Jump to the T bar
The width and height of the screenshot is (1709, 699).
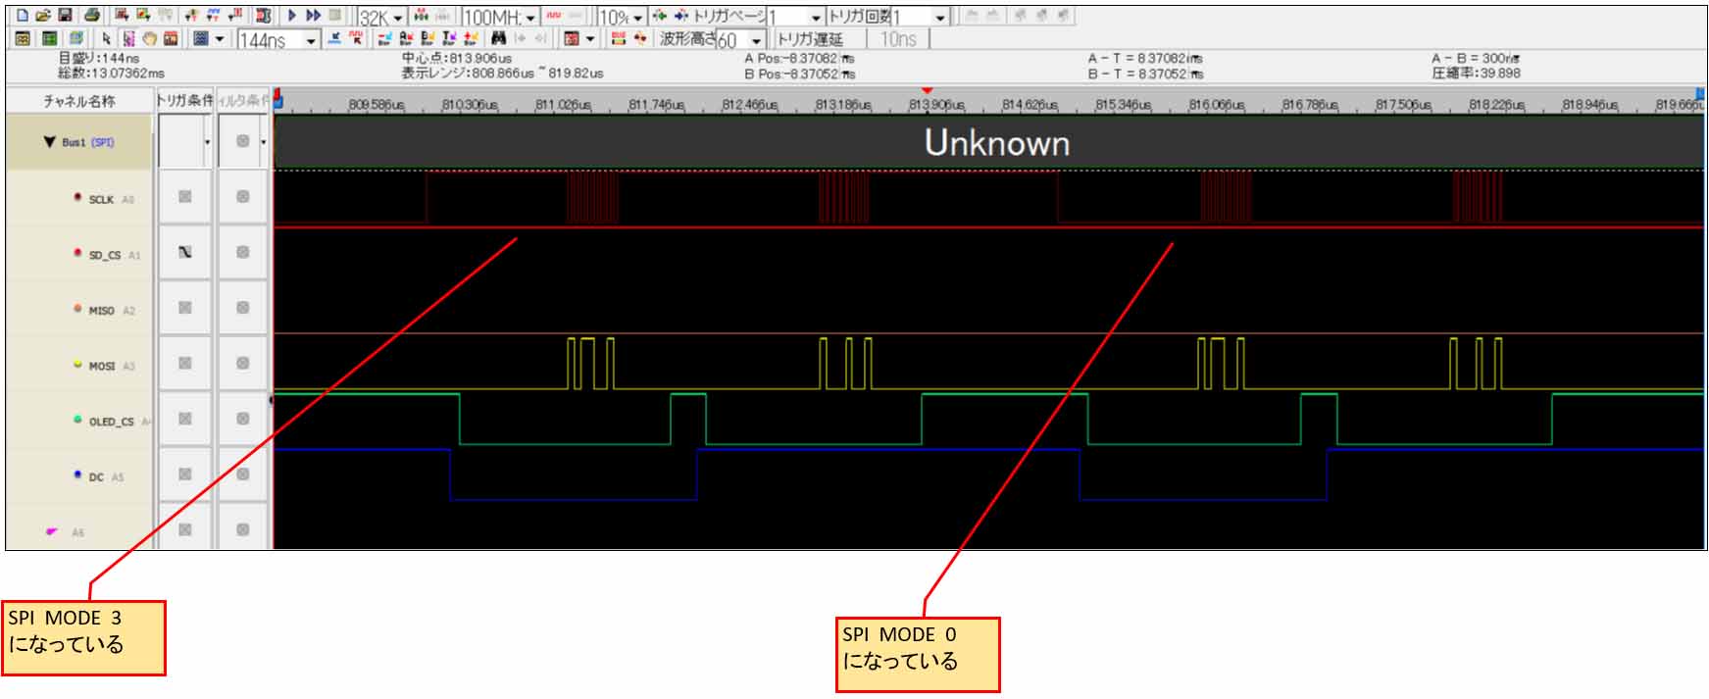(448, 38)
